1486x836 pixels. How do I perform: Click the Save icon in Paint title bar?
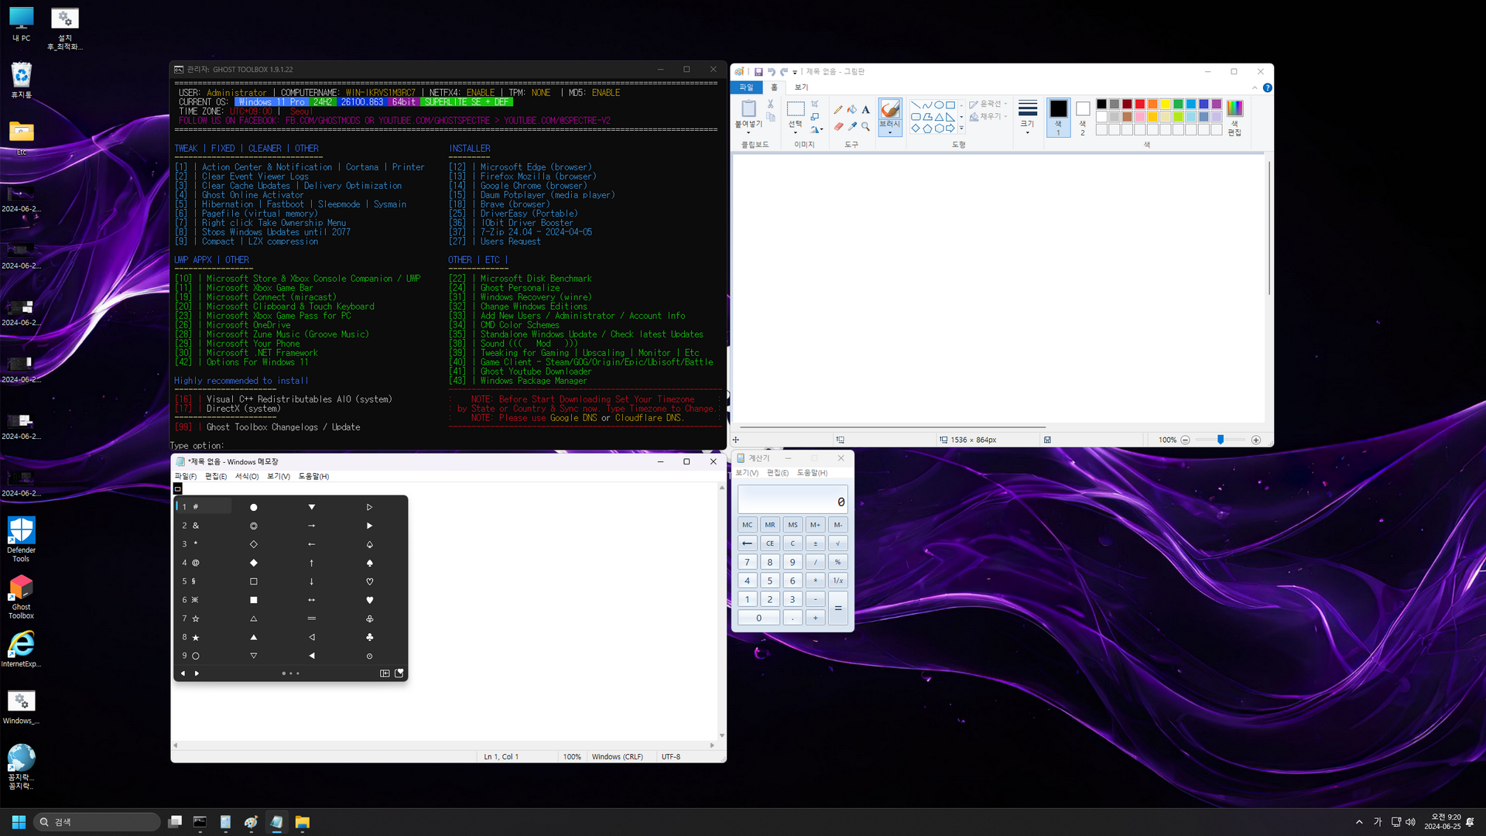click(758, 72)
